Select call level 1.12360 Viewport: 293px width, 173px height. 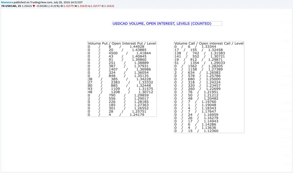tap(211, 131)
